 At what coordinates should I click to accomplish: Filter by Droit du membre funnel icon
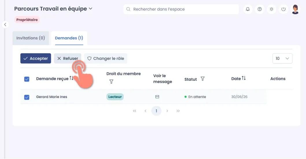click(111, 82)
